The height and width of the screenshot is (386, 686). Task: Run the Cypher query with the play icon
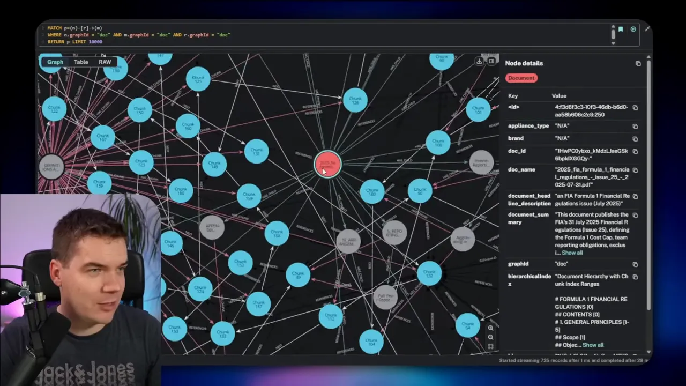point(633,29)
